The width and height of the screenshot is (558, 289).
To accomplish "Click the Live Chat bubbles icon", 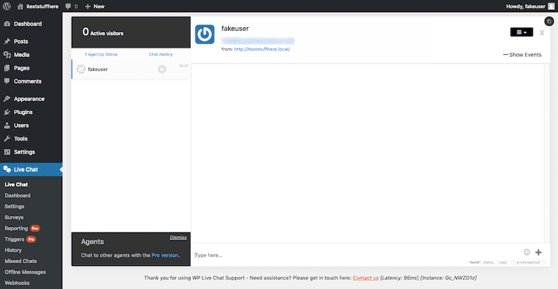I will [x=7, y=169].
